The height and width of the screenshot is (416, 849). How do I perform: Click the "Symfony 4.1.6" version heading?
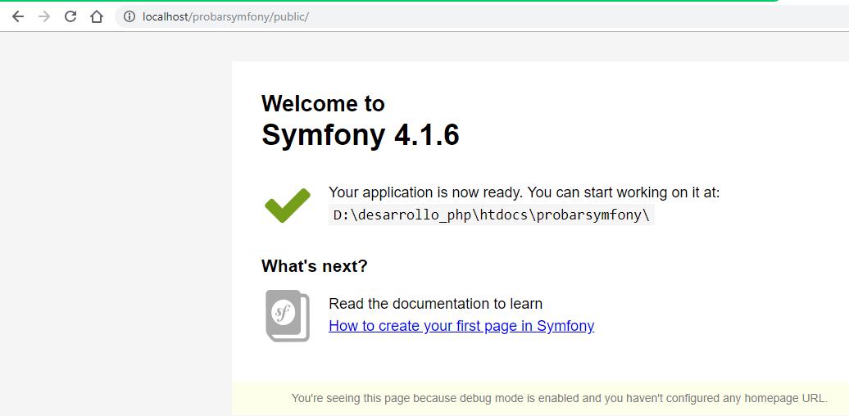coord(360,135)
